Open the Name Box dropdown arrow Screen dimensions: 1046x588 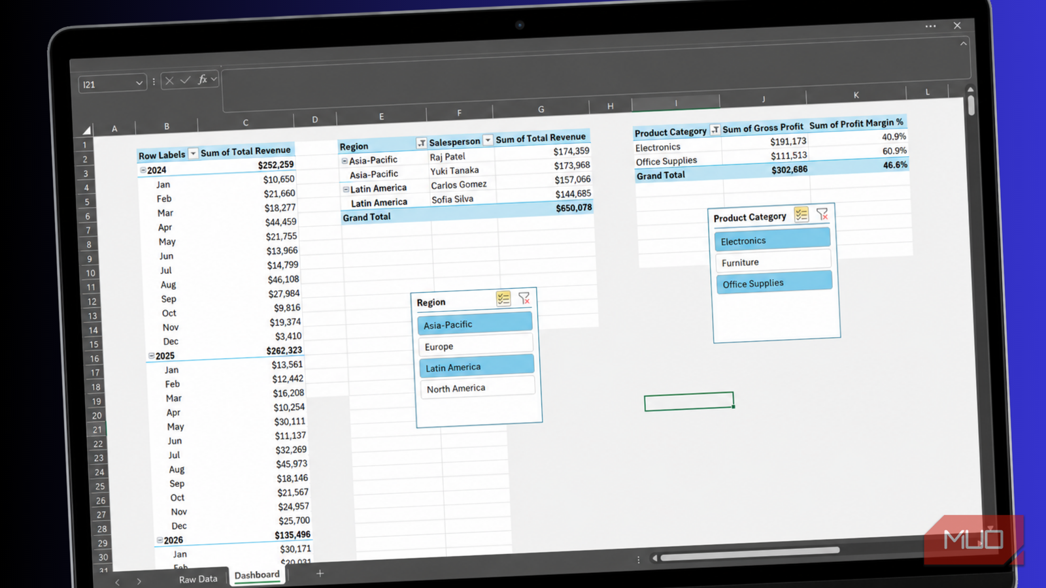pos(139,83)
